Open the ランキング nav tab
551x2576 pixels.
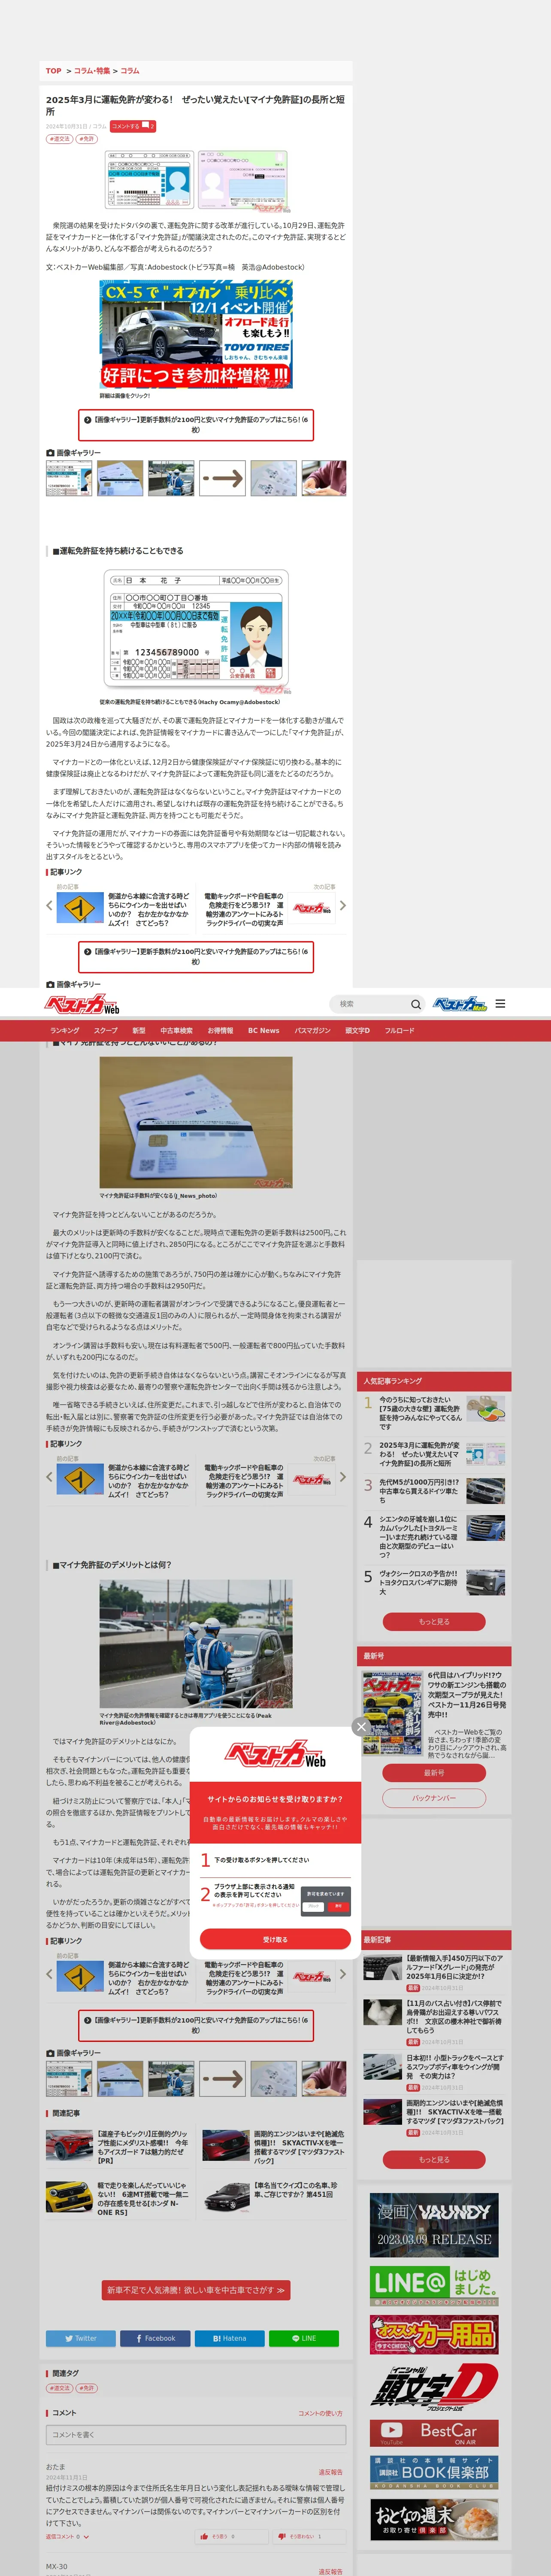point(65,1030)
